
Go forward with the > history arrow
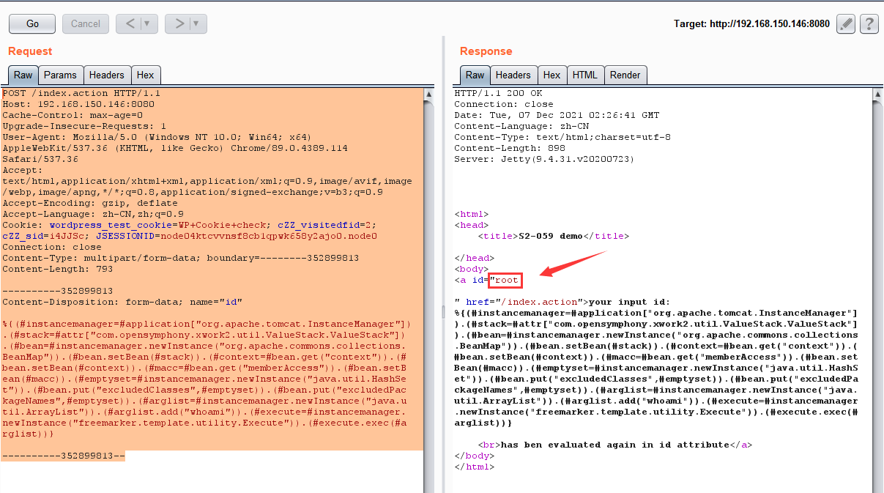pyautogui.click(x=179, y=23)
